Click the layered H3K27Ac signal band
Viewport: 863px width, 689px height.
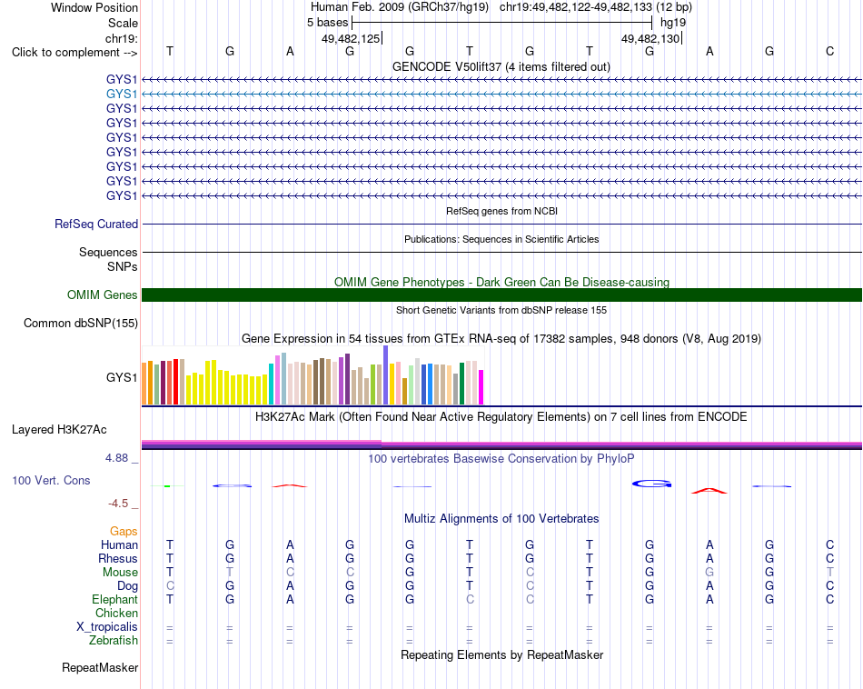click(x=501, y=445)
